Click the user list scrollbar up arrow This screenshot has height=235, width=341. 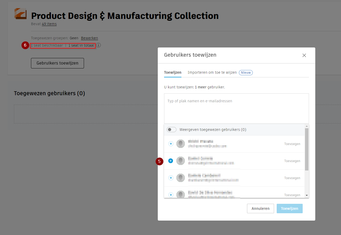click(307, 126)
